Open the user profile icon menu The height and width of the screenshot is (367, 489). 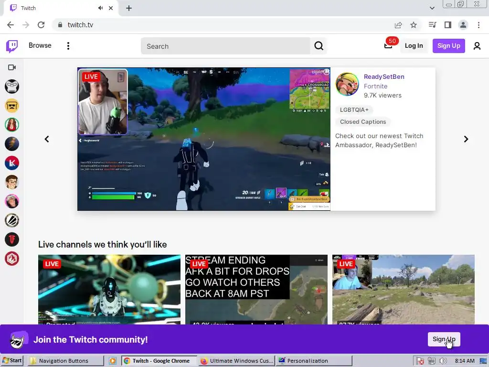(477, 46)
